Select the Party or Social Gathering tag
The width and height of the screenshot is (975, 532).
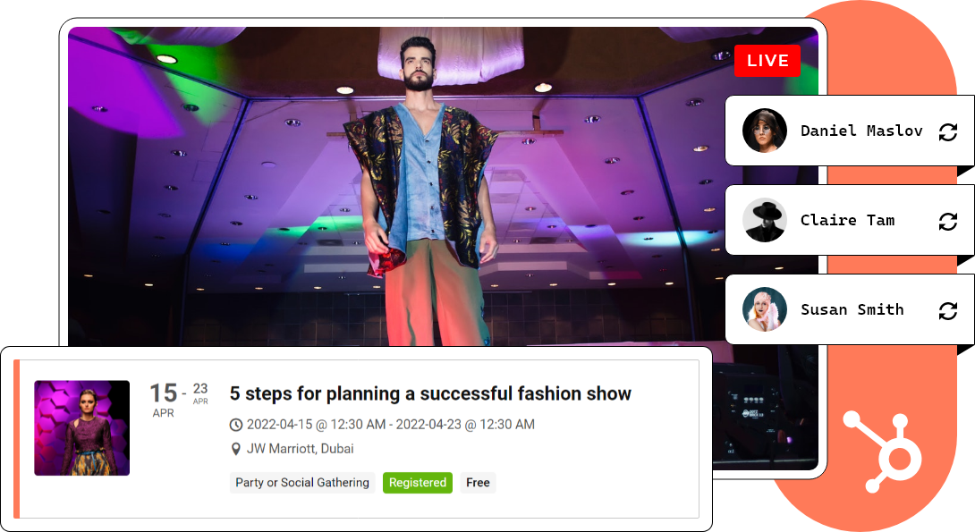[302, 483]
